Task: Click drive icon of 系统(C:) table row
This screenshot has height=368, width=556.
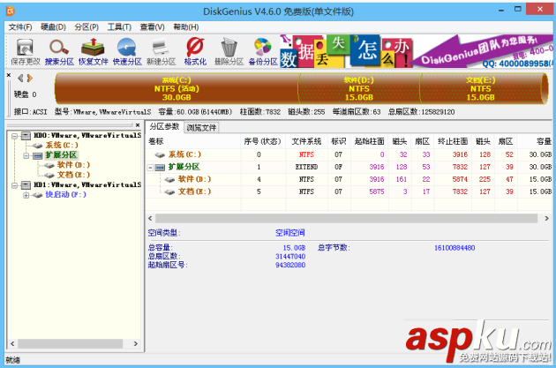Action: [160, 154]
